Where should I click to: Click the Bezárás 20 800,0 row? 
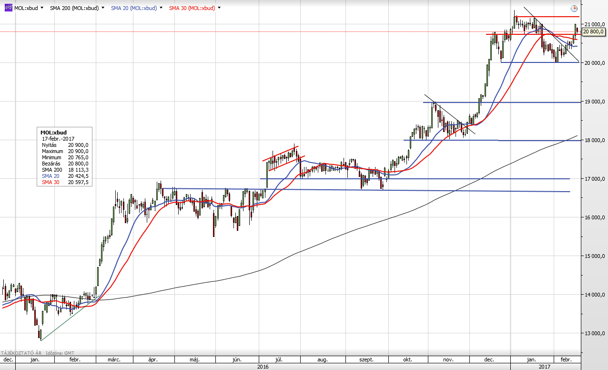[65, 164]
